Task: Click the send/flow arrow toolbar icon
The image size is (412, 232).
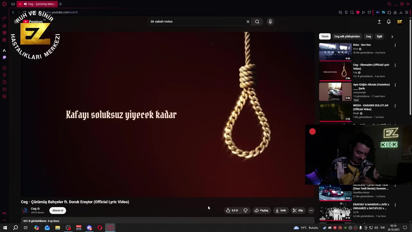Action: click(x=363, y=12)
